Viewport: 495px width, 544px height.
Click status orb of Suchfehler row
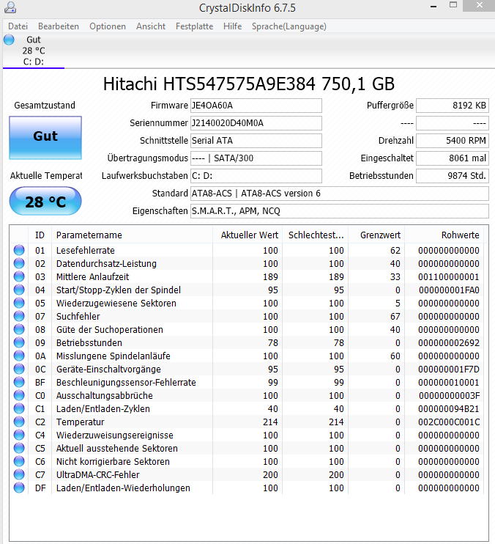(19, 316)
